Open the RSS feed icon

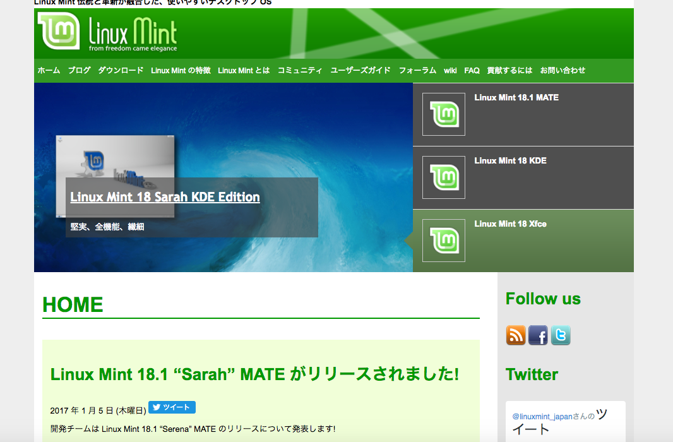coord(515,335)
